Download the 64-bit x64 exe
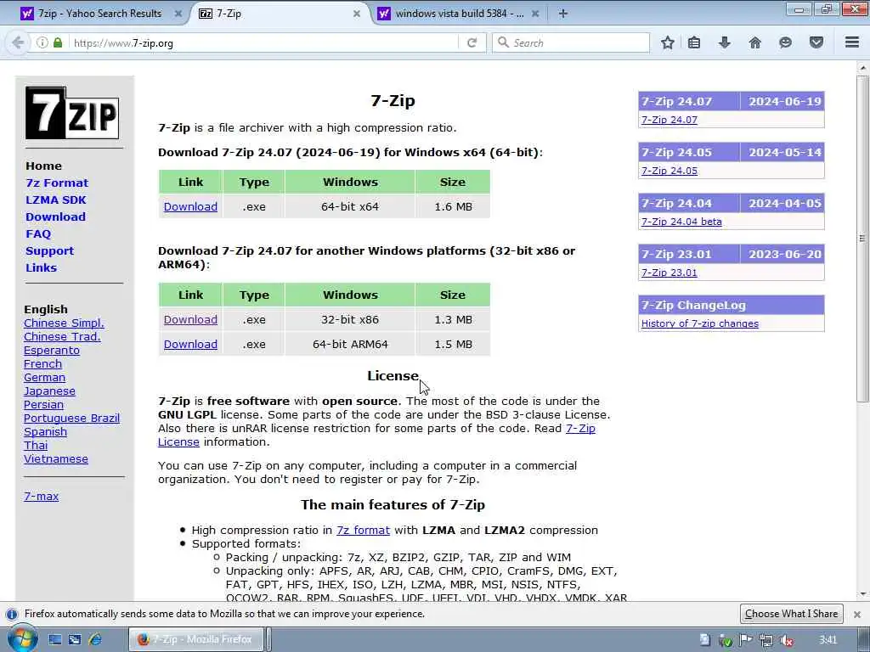This screenshot has height=652, width=870. (x=190, y=206)
